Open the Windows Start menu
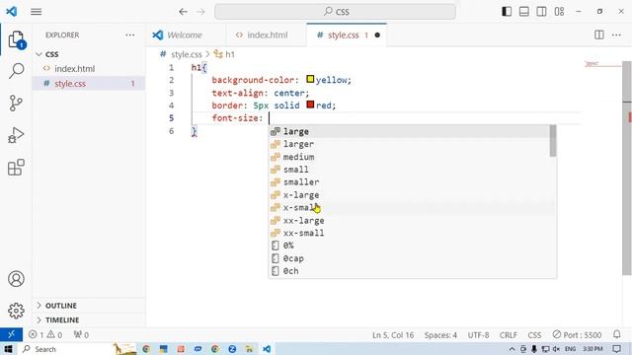 (x=8, y=348)
